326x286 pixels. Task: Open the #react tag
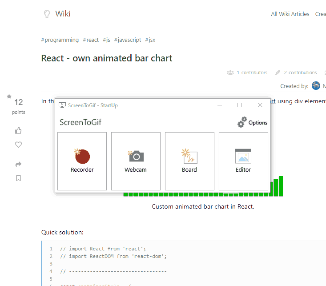pos(91,40)
